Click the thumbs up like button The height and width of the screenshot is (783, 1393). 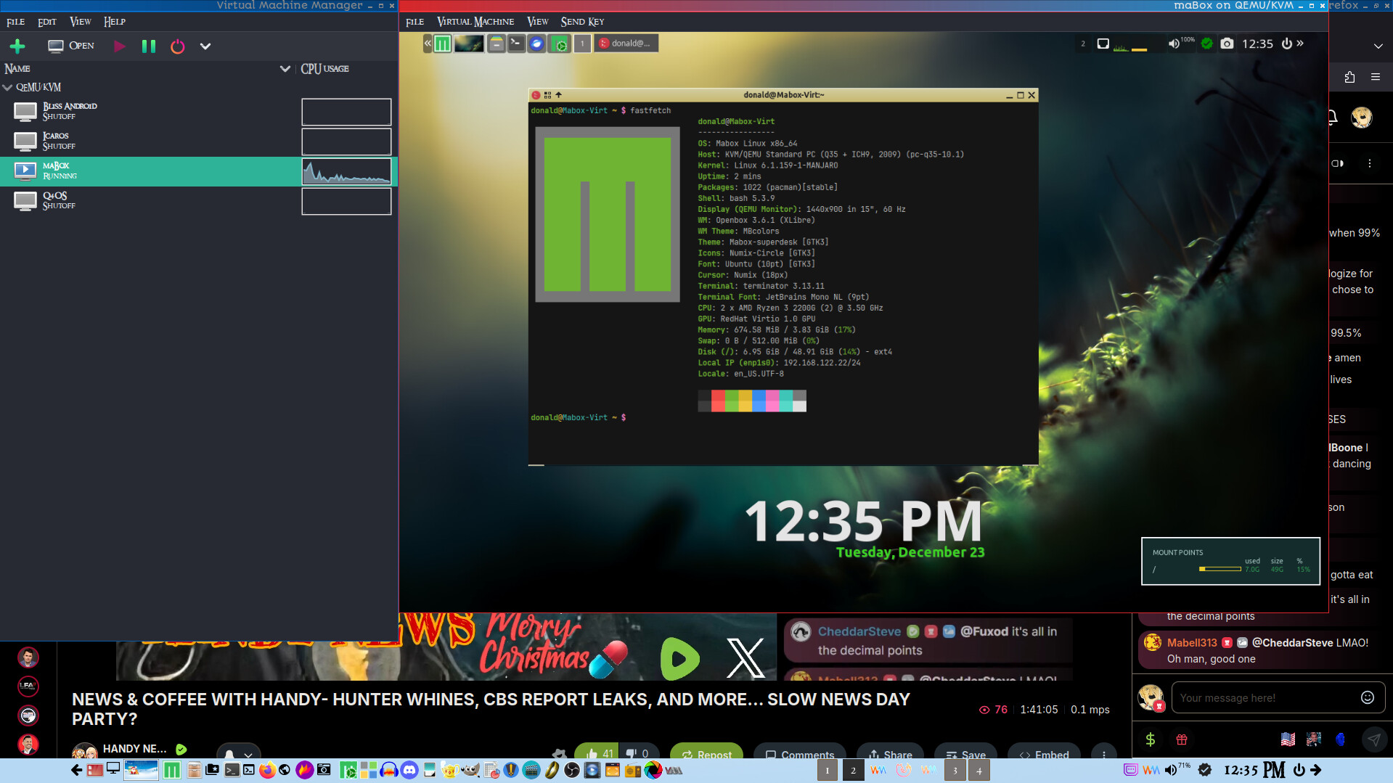[597, 754]
